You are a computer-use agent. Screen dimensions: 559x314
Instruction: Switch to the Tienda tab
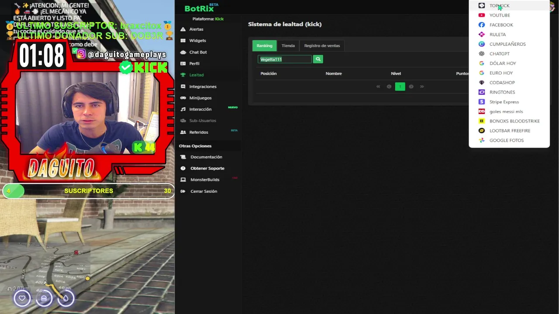288,45
